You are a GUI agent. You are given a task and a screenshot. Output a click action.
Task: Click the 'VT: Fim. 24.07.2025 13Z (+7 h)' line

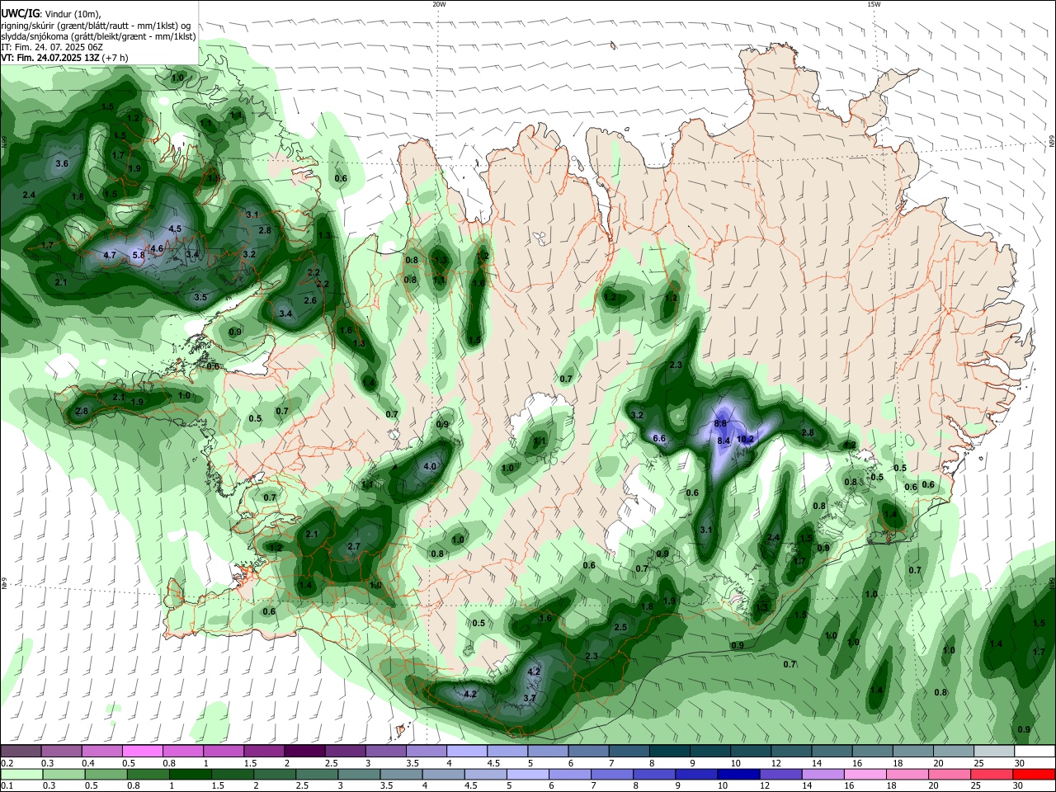[63, 59]
